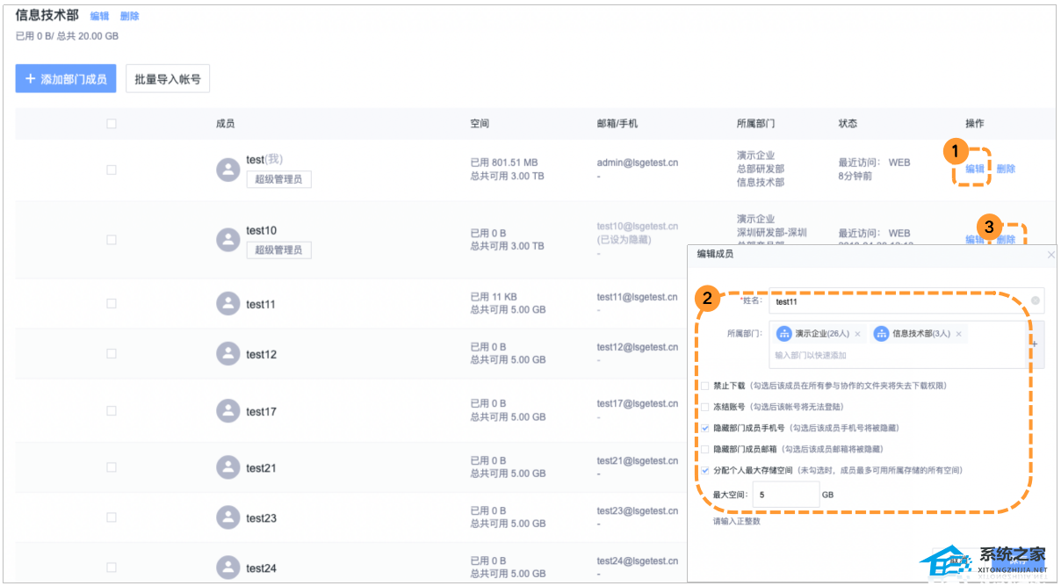The height and width of the screenshot is (586, 1061).
Task: Click 编辑 in the test10 row
Action: click(975, 239)
